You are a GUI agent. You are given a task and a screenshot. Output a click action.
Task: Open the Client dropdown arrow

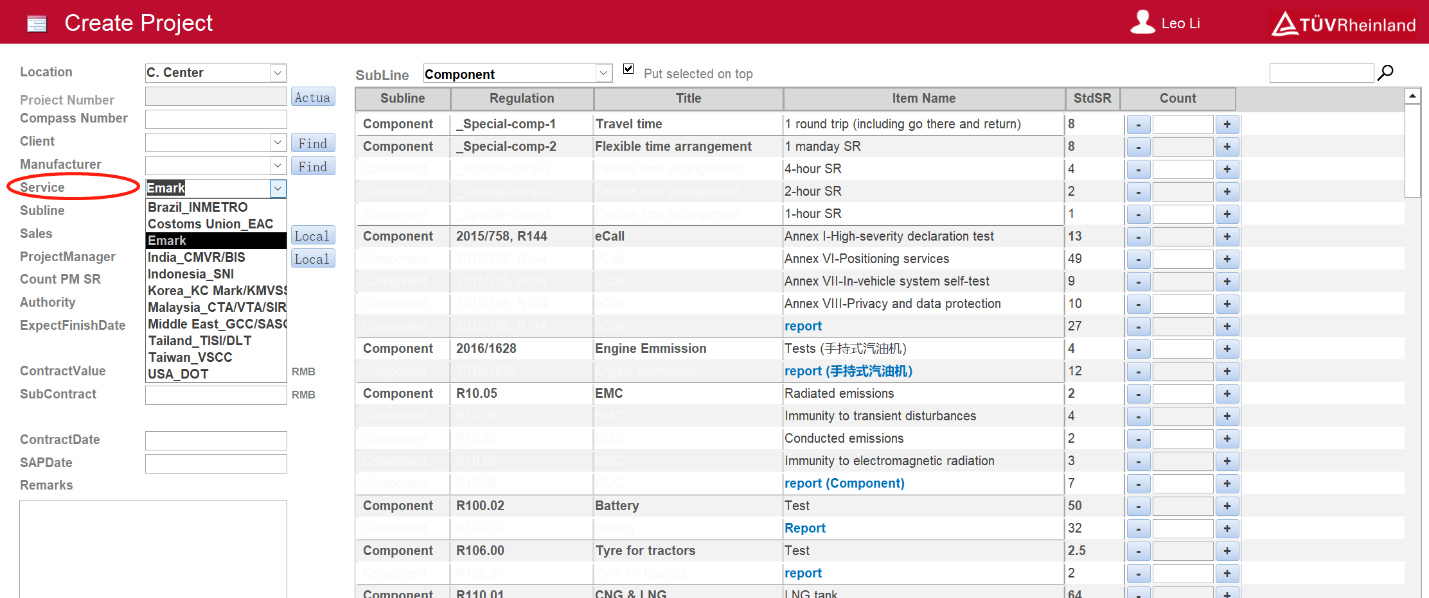278,142
